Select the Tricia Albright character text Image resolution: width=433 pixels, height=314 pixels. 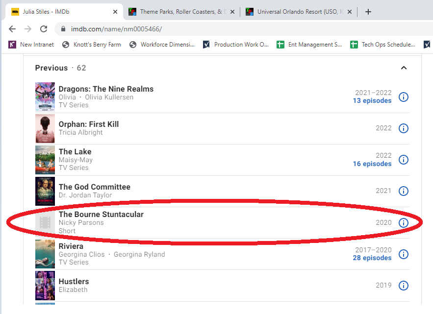tap(80, 132)
